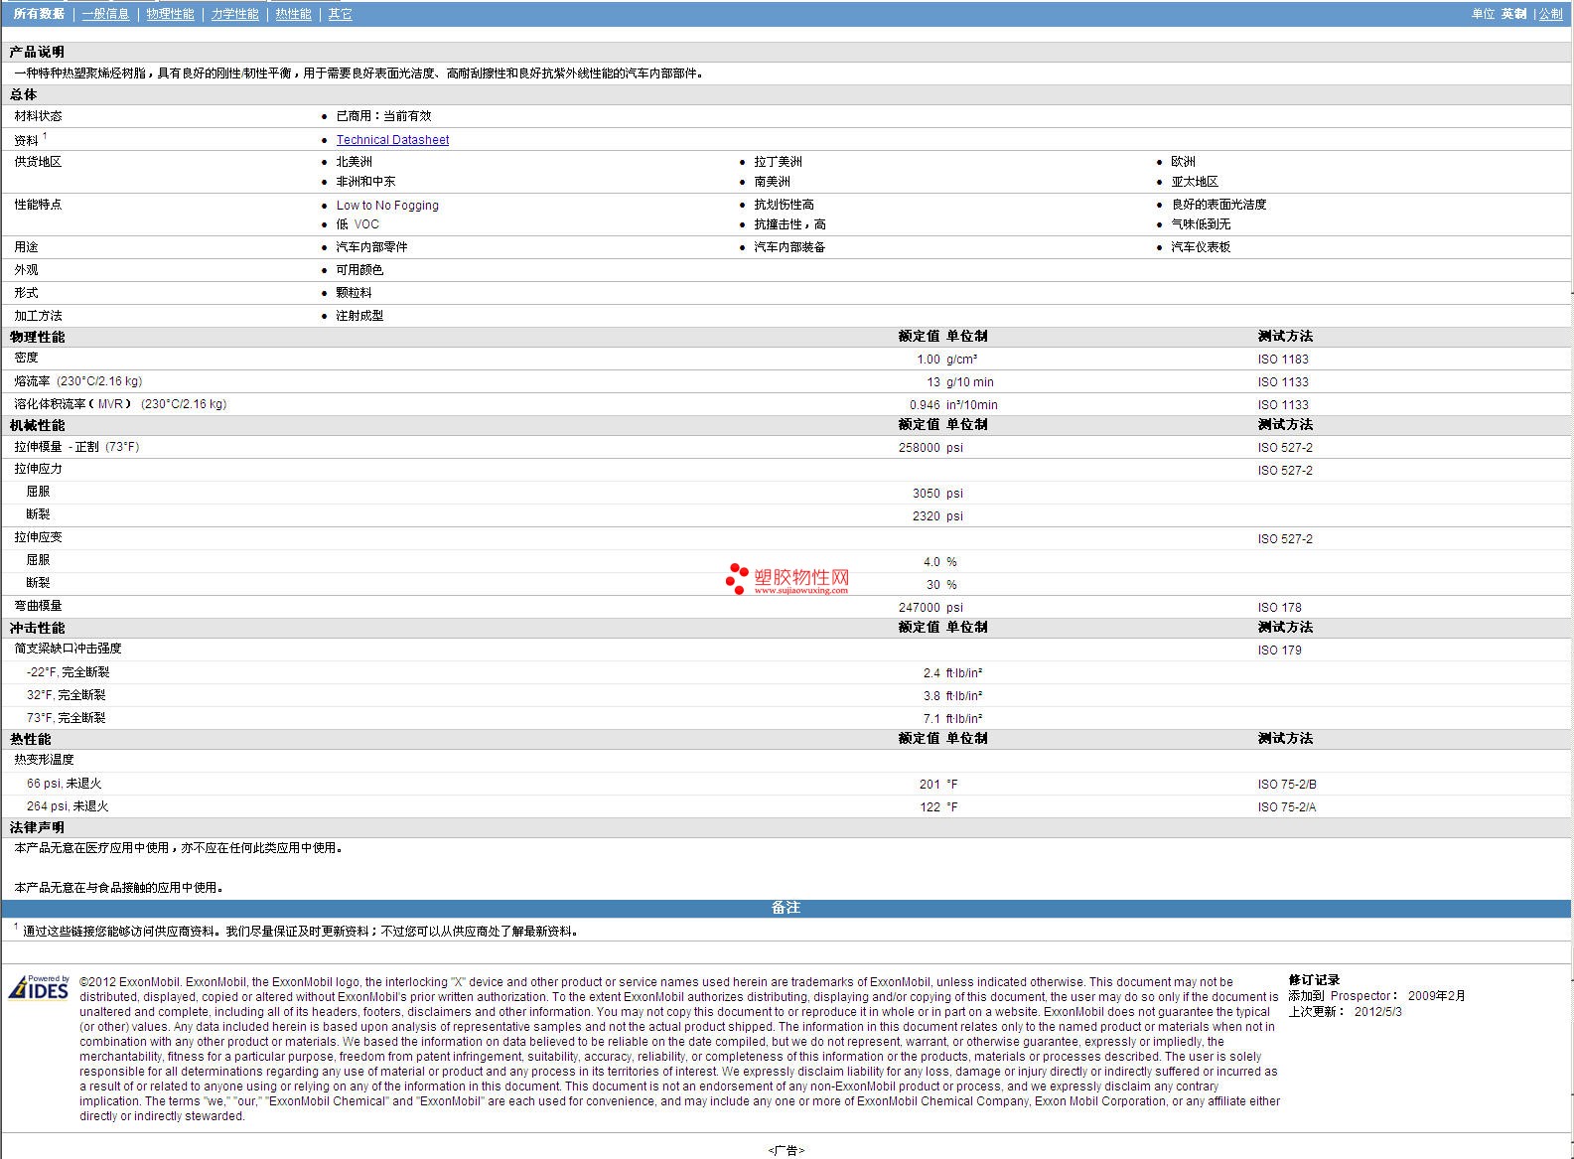
Task: Click the red-dot 塑胶物性网 watermark logo
Action: 787,579
